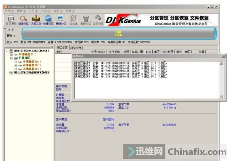Screen dimensions: 229x161
Task: Maximize the DiskGenius window
Action: tap(212, 7)
